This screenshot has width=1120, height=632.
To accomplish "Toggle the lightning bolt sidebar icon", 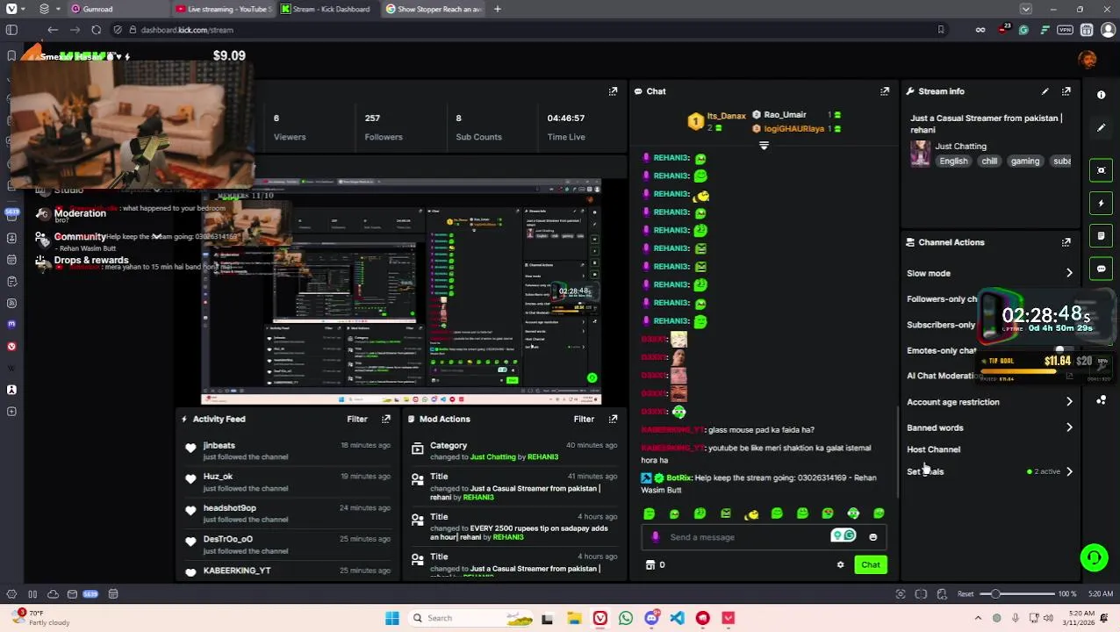I will (x=1101, y=203).
